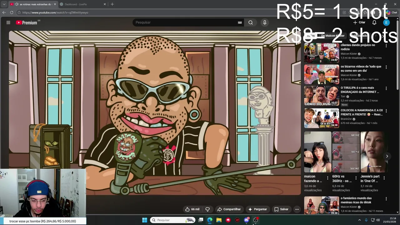This screenshot has height=225, width=400.
Task: Click the Salvar save button
Action: 281,209
